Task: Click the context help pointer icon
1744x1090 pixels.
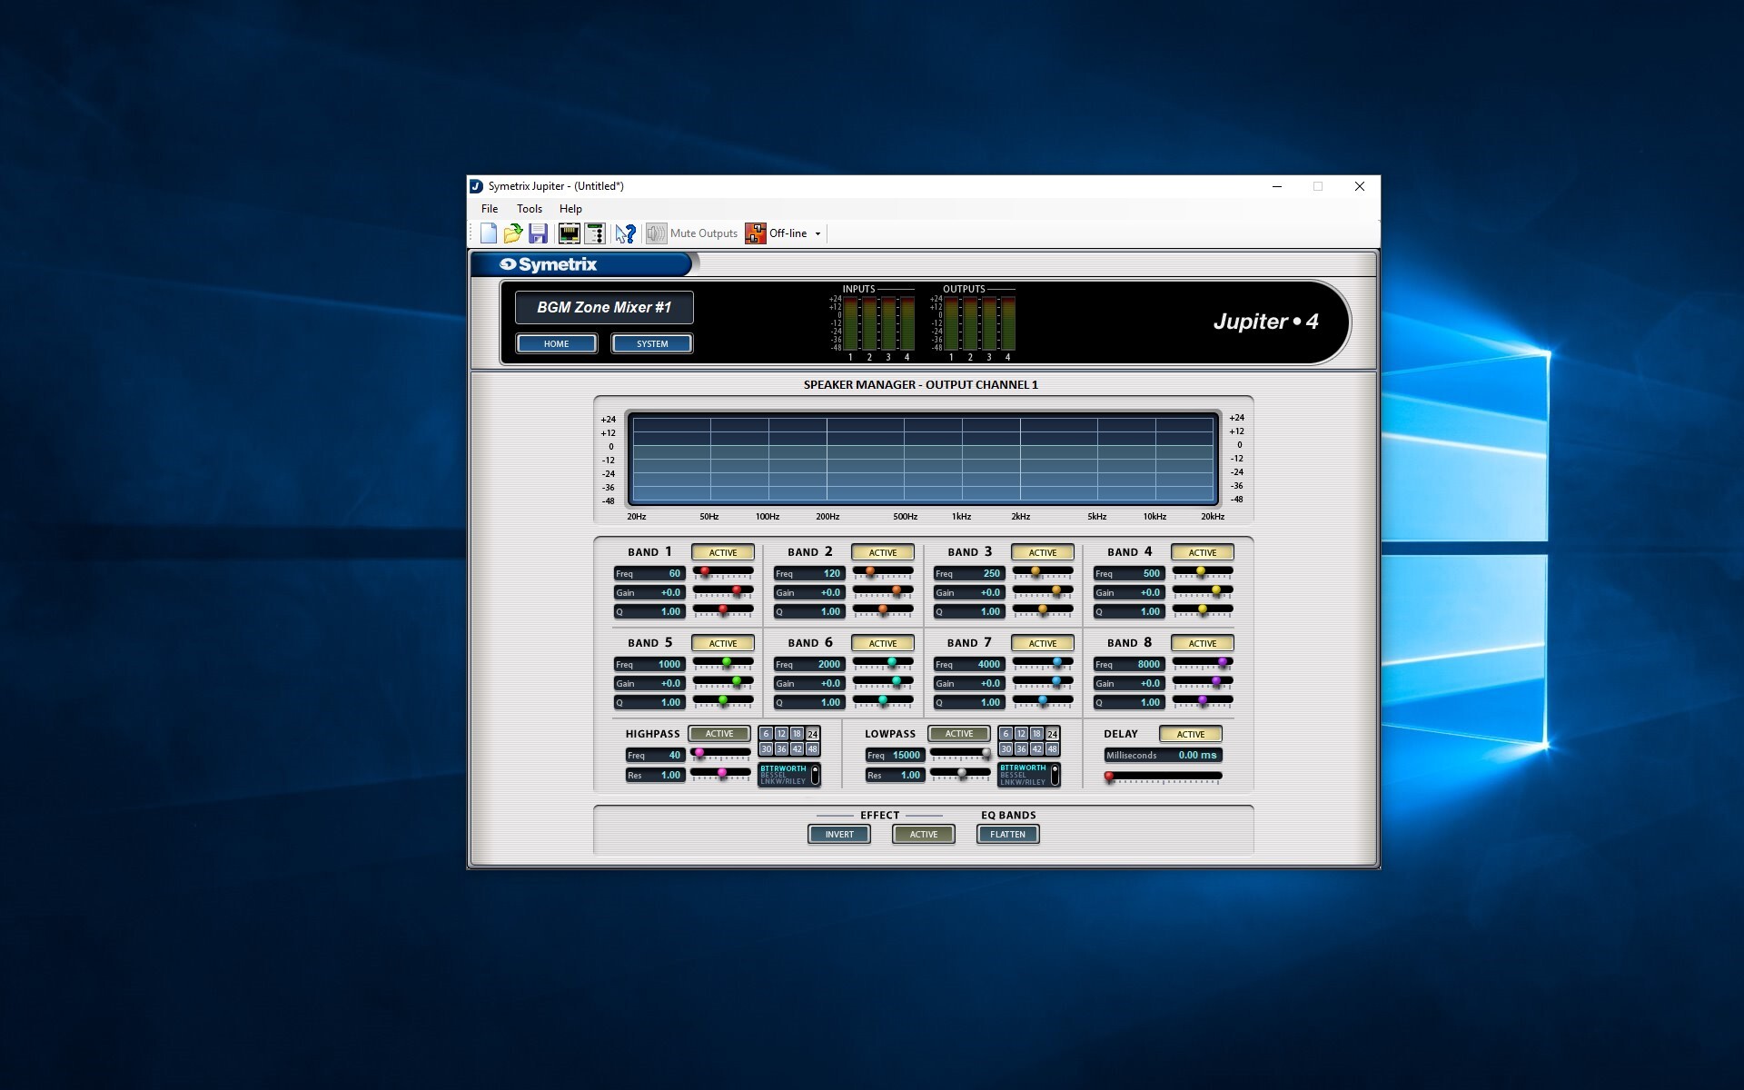Action: 626,233
